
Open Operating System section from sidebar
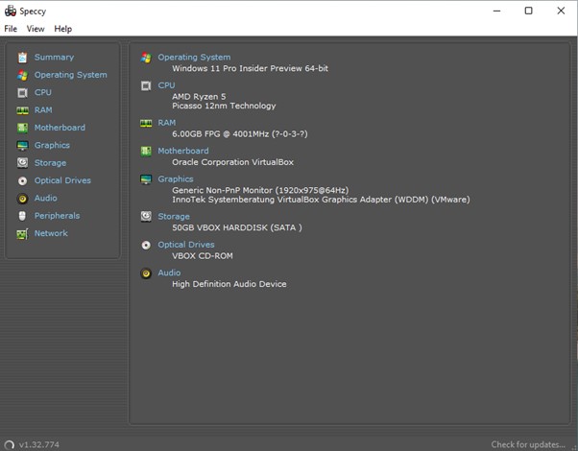(71, 75)
